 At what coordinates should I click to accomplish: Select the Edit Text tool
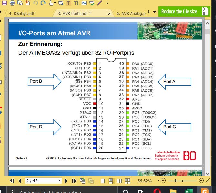tap(68, 3)
